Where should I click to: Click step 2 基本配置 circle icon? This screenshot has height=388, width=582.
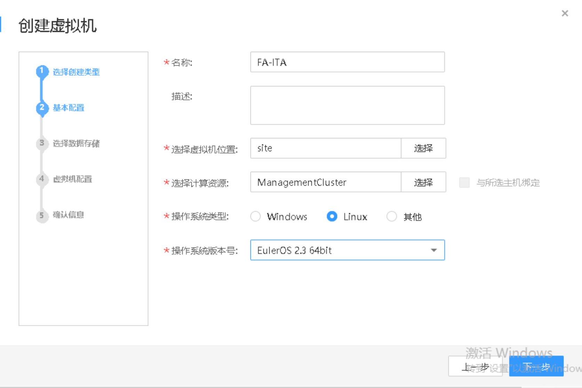click(x=42, y=108)
